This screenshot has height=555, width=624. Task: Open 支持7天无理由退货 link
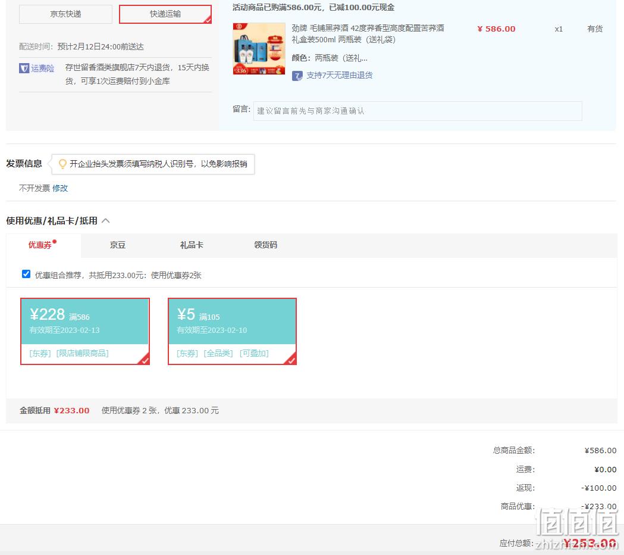pos(340,75)
